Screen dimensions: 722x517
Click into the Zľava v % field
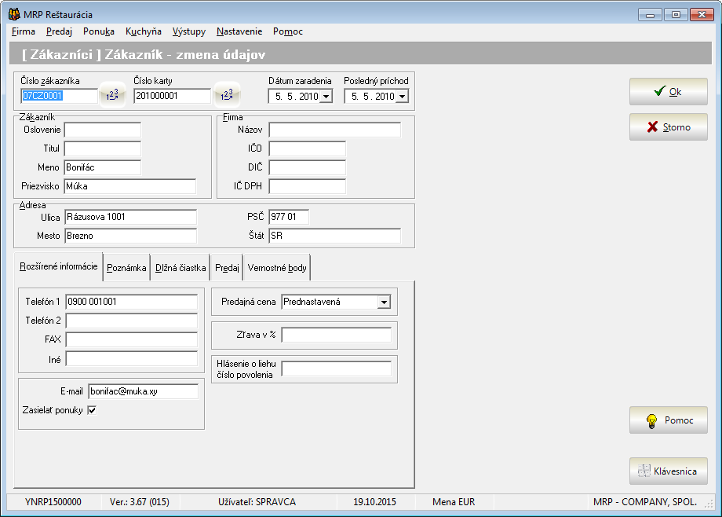tap(336, 335)
